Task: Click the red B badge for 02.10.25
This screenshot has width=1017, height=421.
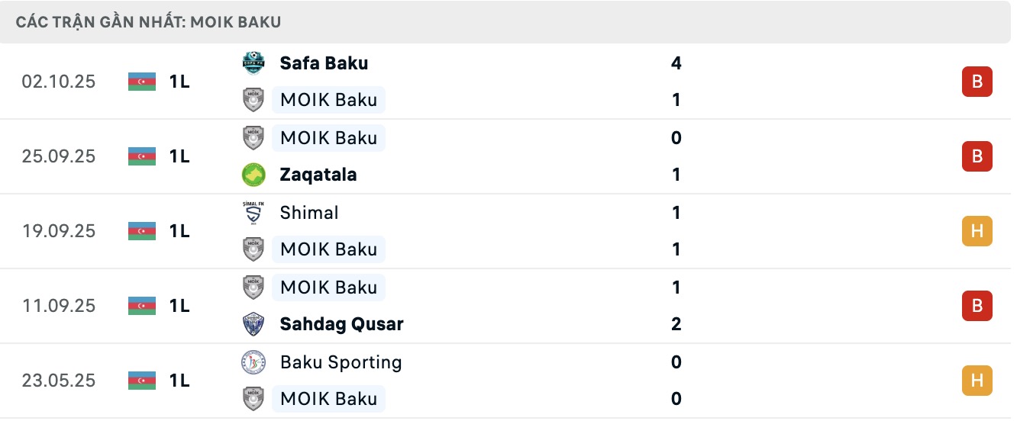Action: tap(977, 82)
